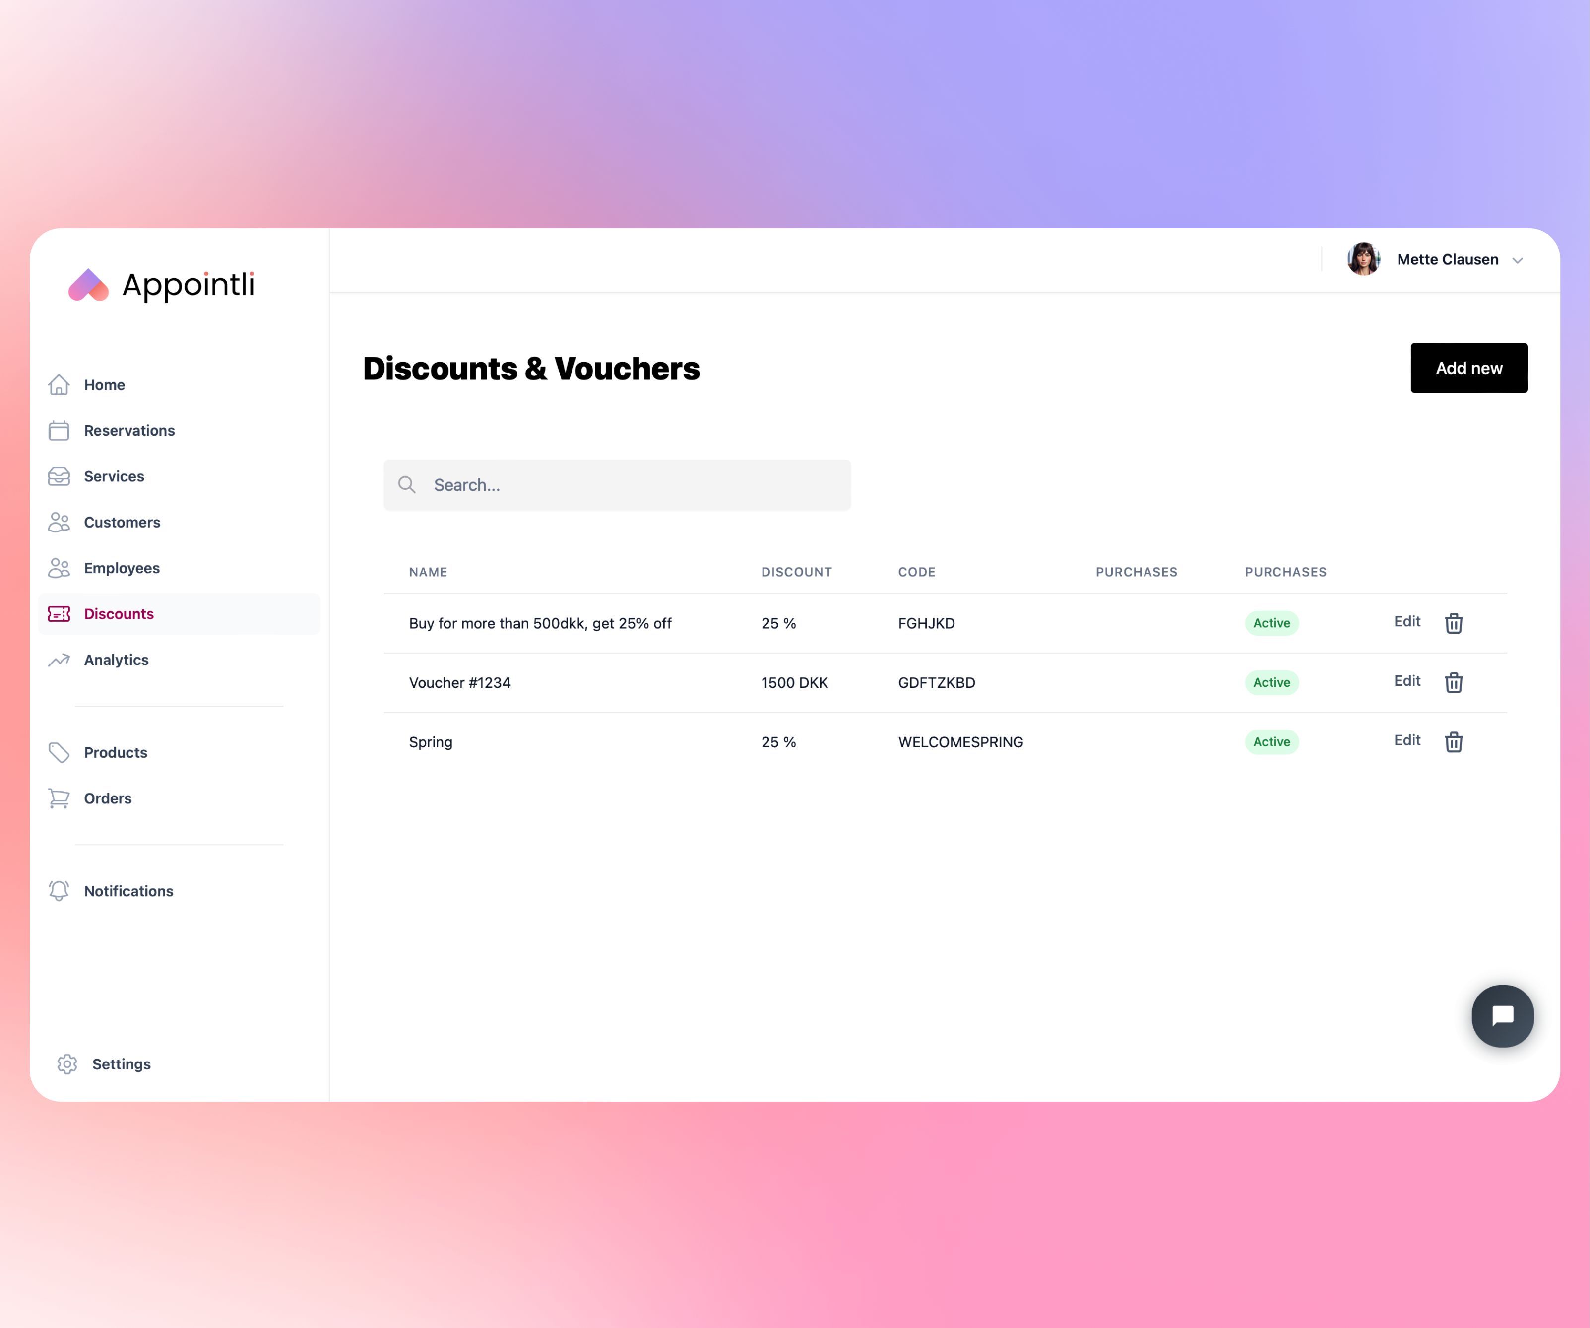The width and height of the screenshot is (1590, 1328).
Task: Open the Reservations menu item
Action: [128, 430]
